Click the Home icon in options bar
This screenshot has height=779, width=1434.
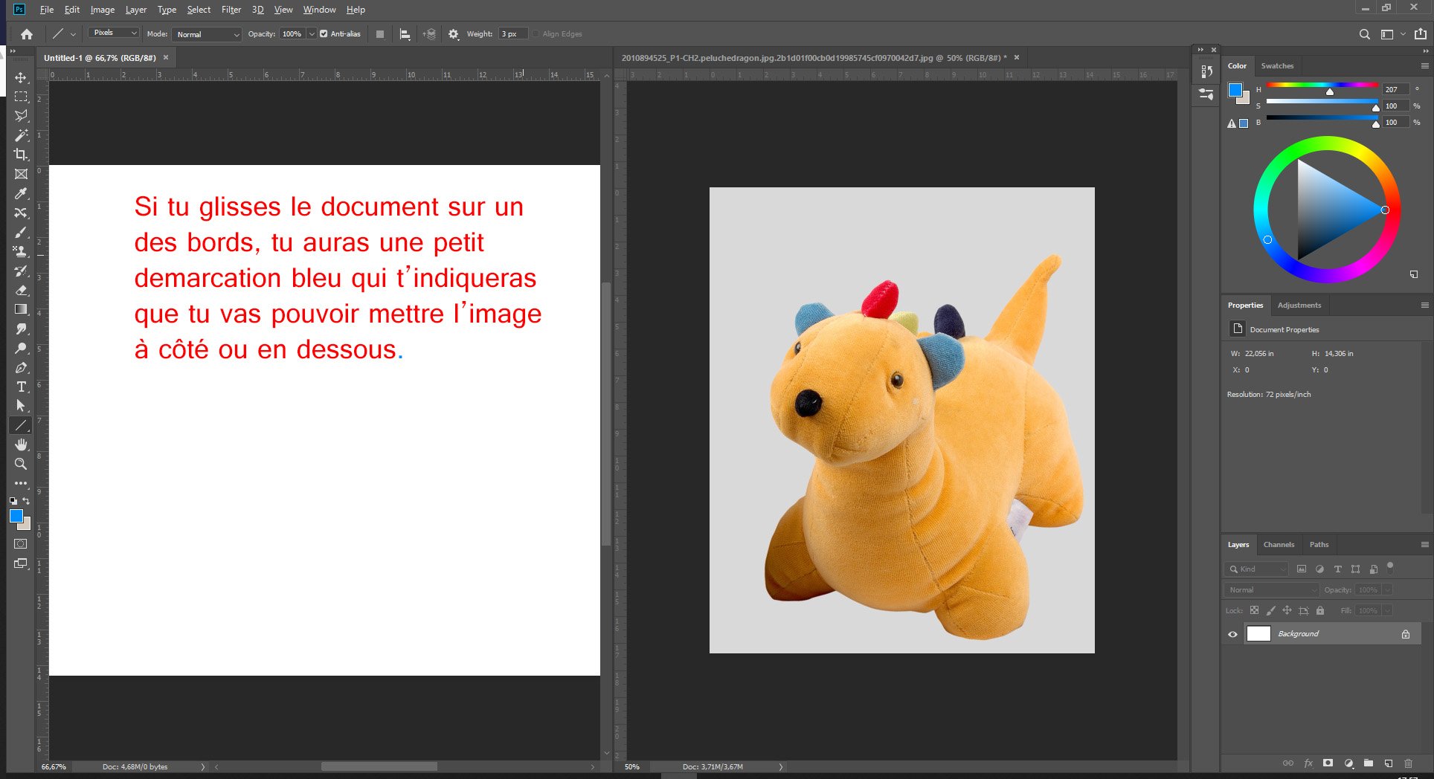point(27,34)
